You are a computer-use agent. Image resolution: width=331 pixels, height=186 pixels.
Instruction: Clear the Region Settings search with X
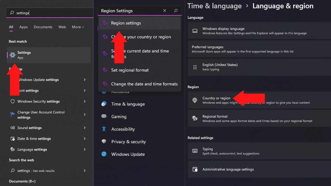tap(165, 11)
